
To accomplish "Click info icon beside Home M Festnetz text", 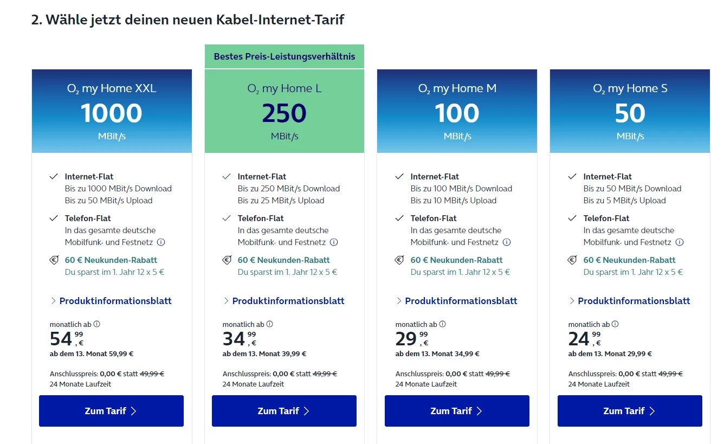I will coord(507,242).
